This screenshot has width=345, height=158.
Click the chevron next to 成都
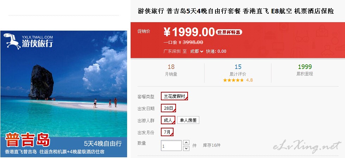[x=201, y=51]
